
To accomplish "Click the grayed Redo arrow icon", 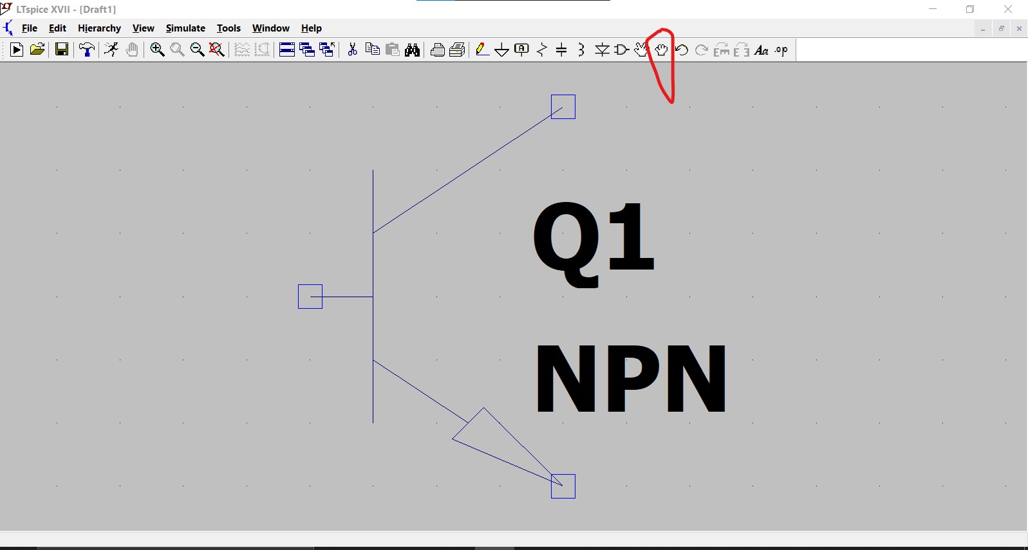I will (702, 50).
